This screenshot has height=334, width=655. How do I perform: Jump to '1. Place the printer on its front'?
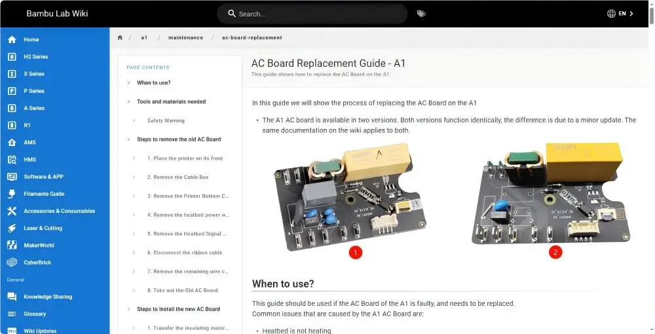pos(185,158)
